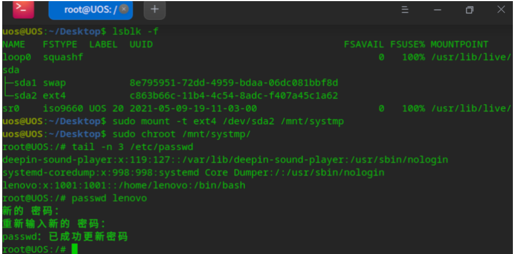
Task: Click the lsblk -f command text
Action: click(135, 32)
